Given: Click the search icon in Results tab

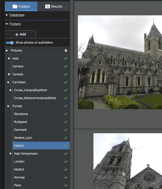Looking at the screenshot, I should pos(48,6).
